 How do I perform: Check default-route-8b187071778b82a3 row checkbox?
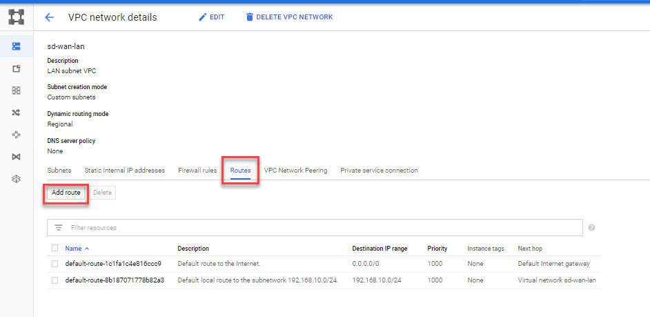pos(55,280)
